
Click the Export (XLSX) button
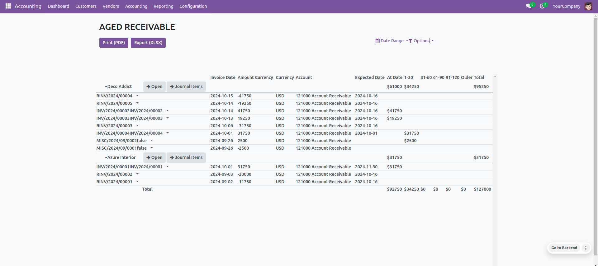(x=148, y=43)
